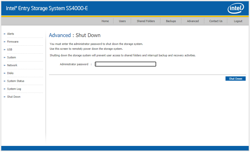Open the Home tab
The image size is (250, 152).
point(105,21)
